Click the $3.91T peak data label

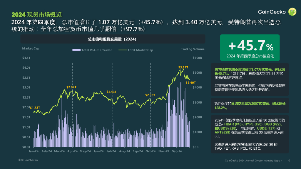pyautogui.click(x=183, y=67)
